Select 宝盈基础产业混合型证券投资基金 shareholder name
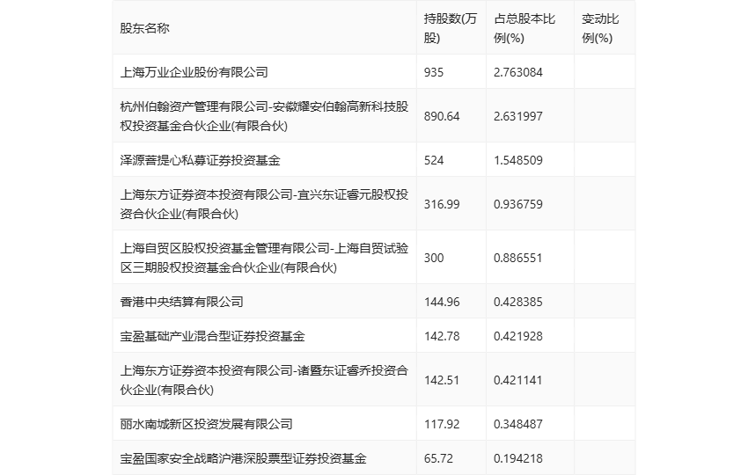Viewport: 748px width, 475px height. [212, 336]
